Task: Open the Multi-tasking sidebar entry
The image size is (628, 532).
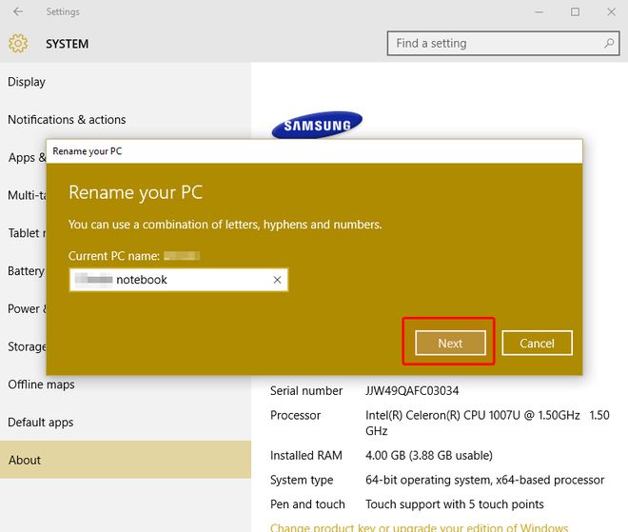Action: 27,195
